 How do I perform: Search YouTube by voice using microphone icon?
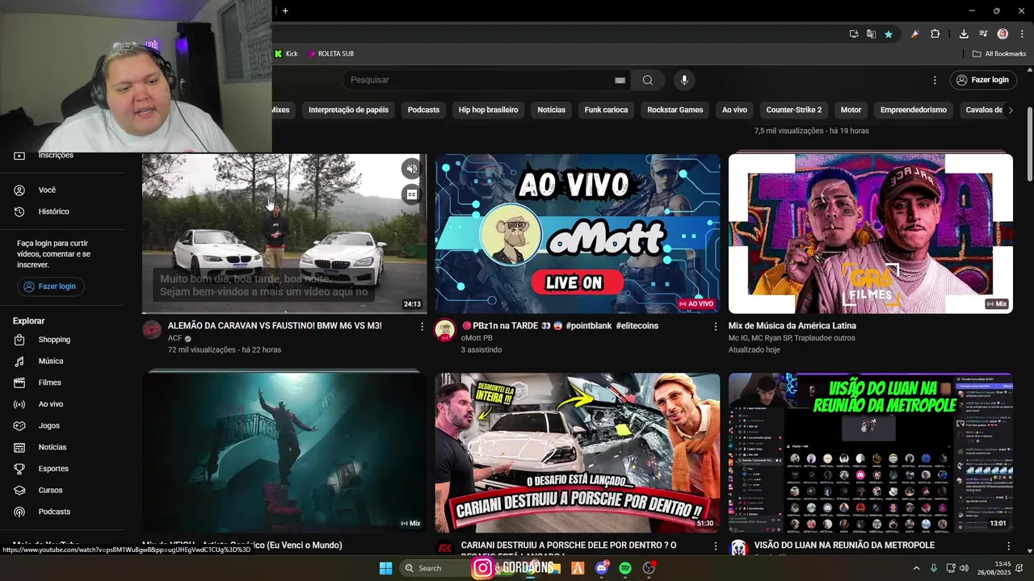(684, 80)
